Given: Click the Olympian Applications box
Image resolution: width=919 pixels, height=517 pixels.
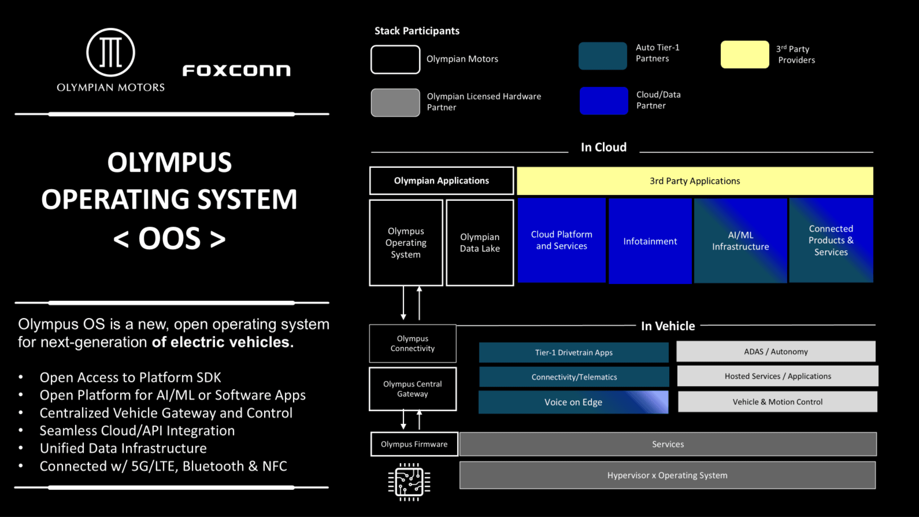Looking at the screenshot, I should 442,180.
